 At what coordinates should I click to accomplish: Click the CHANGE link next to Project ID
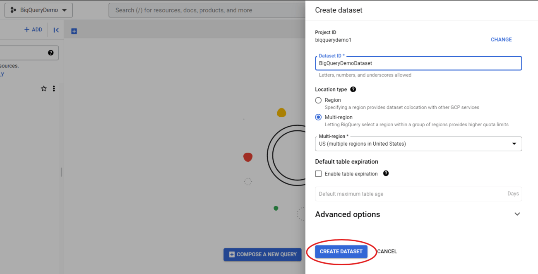[x=501, y=39]
